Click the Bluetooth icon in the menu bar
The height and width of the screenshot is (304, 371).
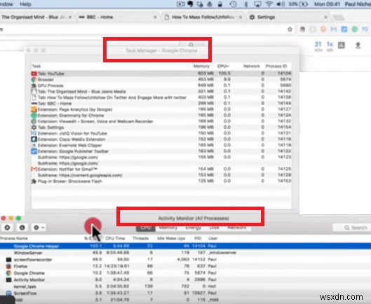pos(246,4)
